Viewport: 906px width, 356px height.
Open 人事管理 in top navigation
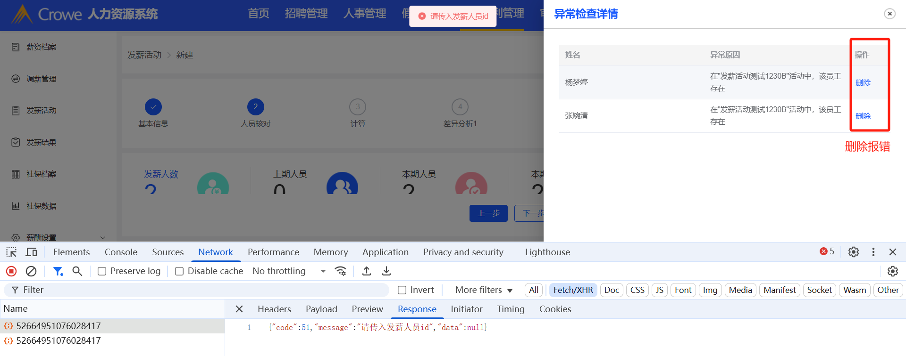click(365, 13)
